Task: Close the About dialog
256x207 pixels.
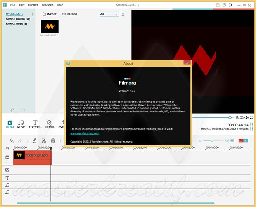Action: point(187,62)
